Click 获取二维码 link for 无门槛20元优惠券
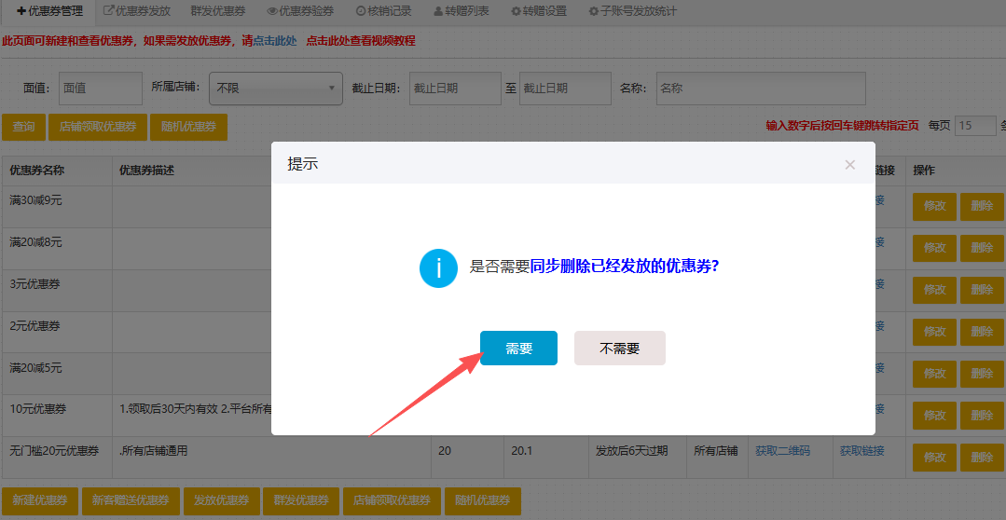1006x520 pixels. [x=782, y=451]
